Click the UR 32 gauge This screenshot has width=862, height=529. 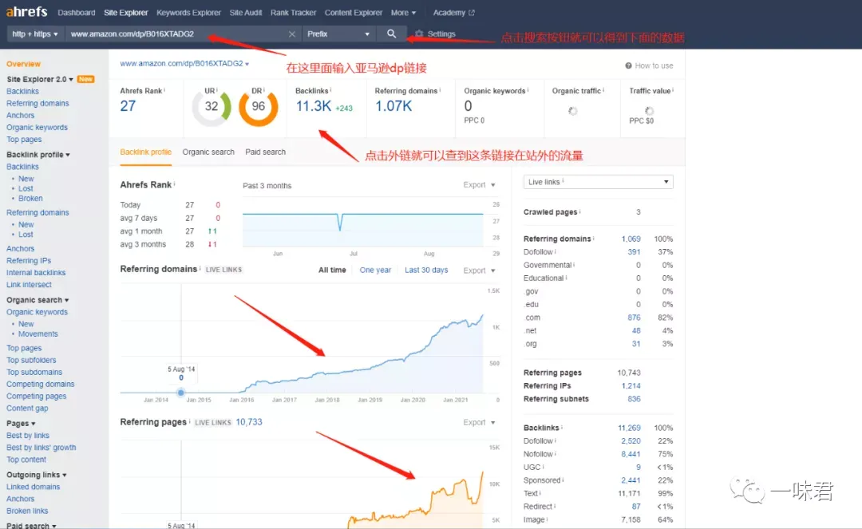tap(211, 107)
